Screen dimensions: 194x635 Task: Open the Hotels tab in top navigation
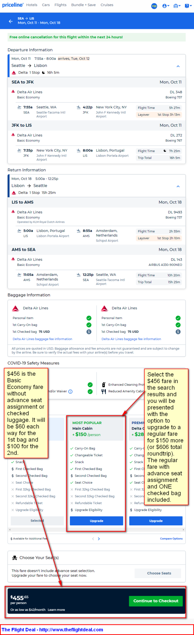click(32, 5)
